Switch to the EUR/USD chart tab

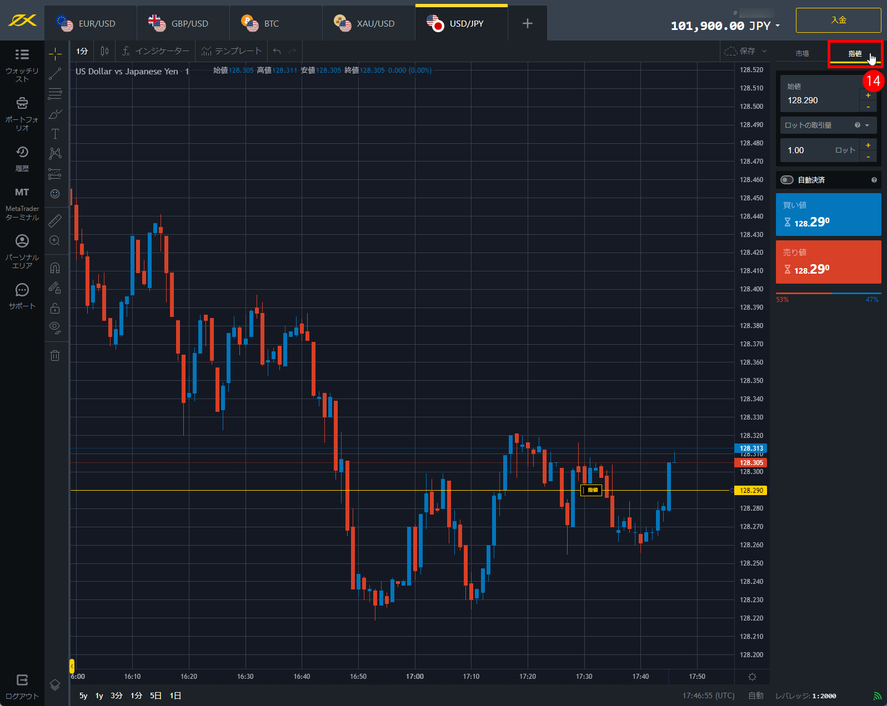tap(90, 23)
